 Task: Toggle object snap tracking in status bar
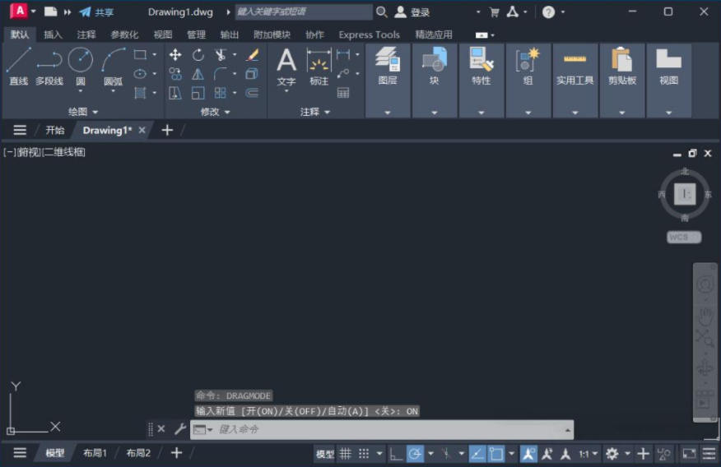pos(477,454)
